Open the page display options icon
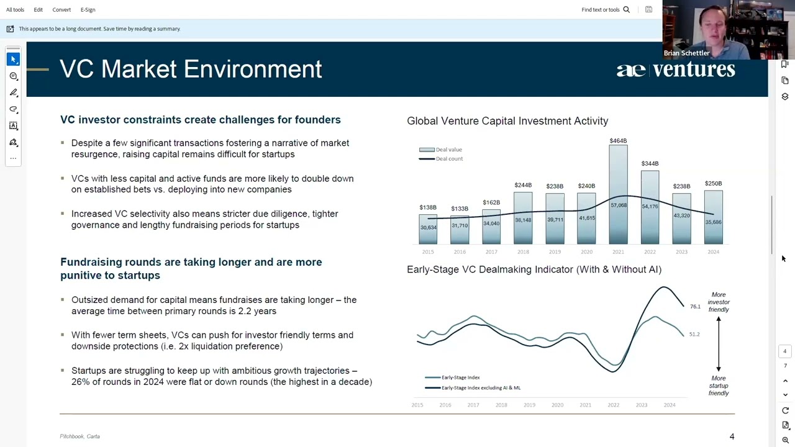 click(x=785, y=425)
